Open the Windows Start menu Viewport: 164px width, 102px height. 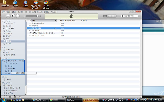pos(4,100)
